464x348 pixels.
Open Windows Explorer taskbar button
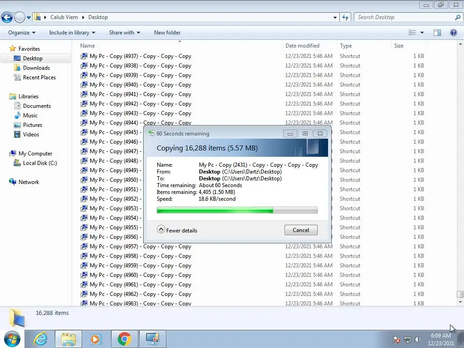click(x=68, y=339)
